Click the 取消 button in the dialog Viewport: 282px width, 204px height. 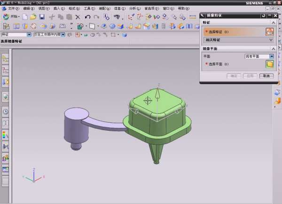click(266, 76)
